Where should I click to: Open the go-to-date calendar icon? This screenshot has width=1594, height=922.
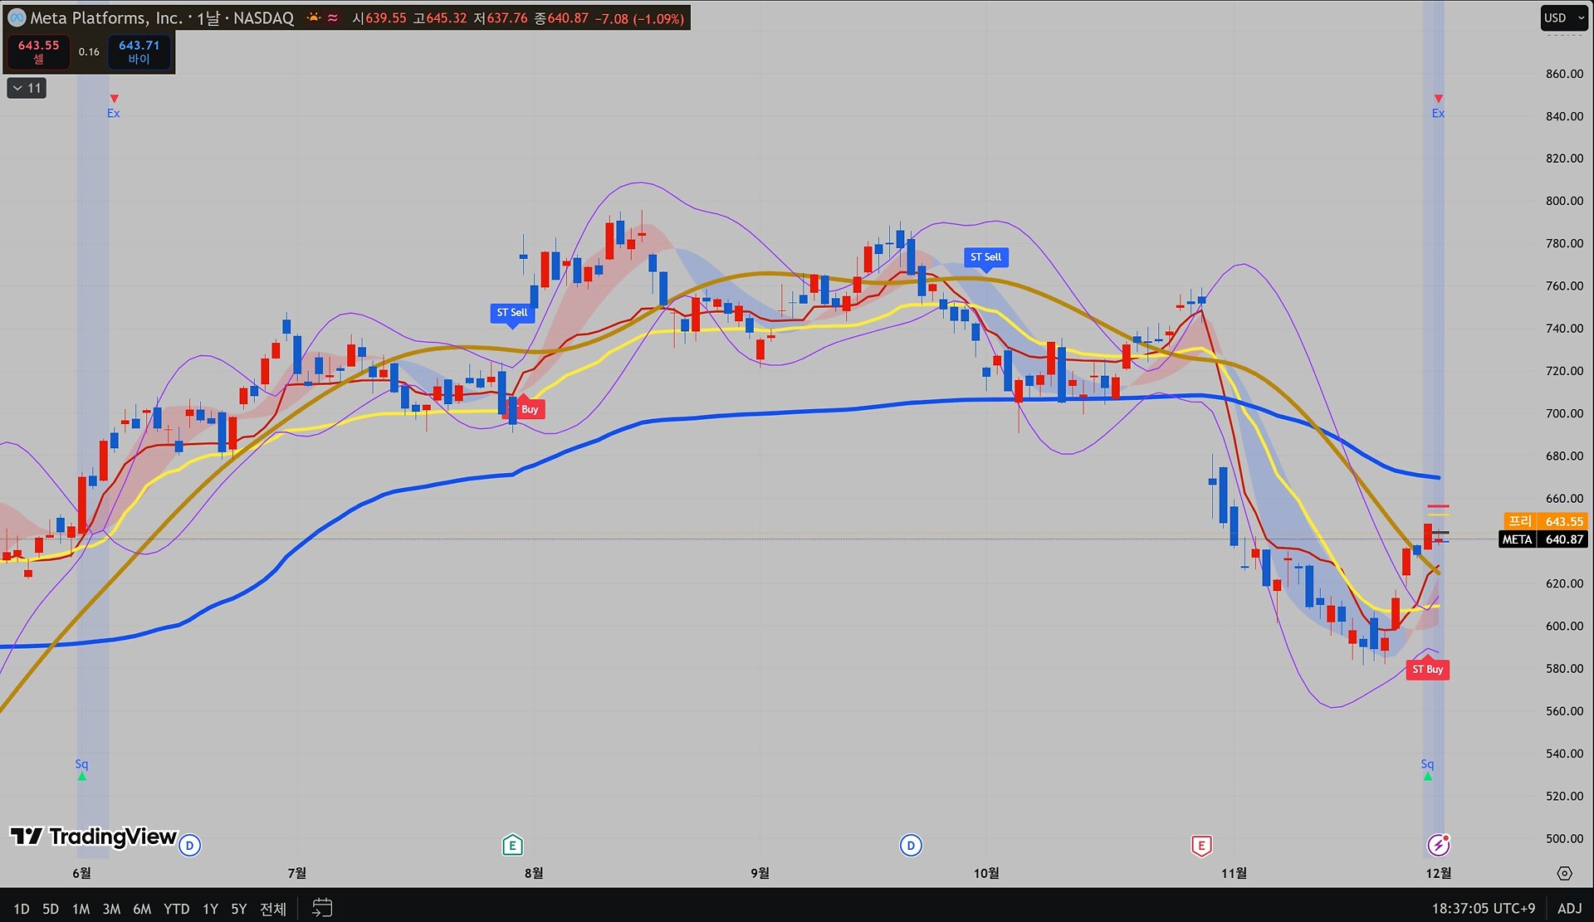(x=322, y=908)
